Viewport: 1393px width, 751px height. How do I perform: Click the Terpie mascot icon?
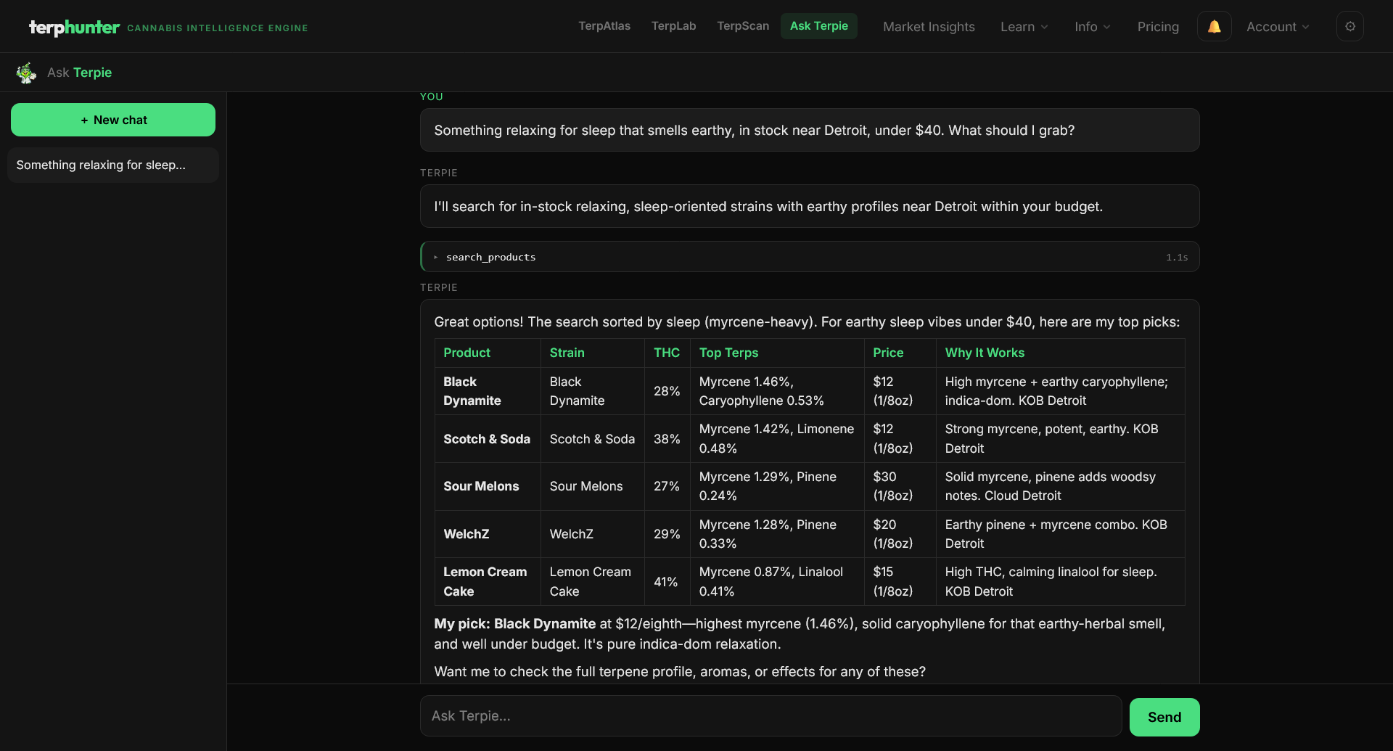coord(26,73)
